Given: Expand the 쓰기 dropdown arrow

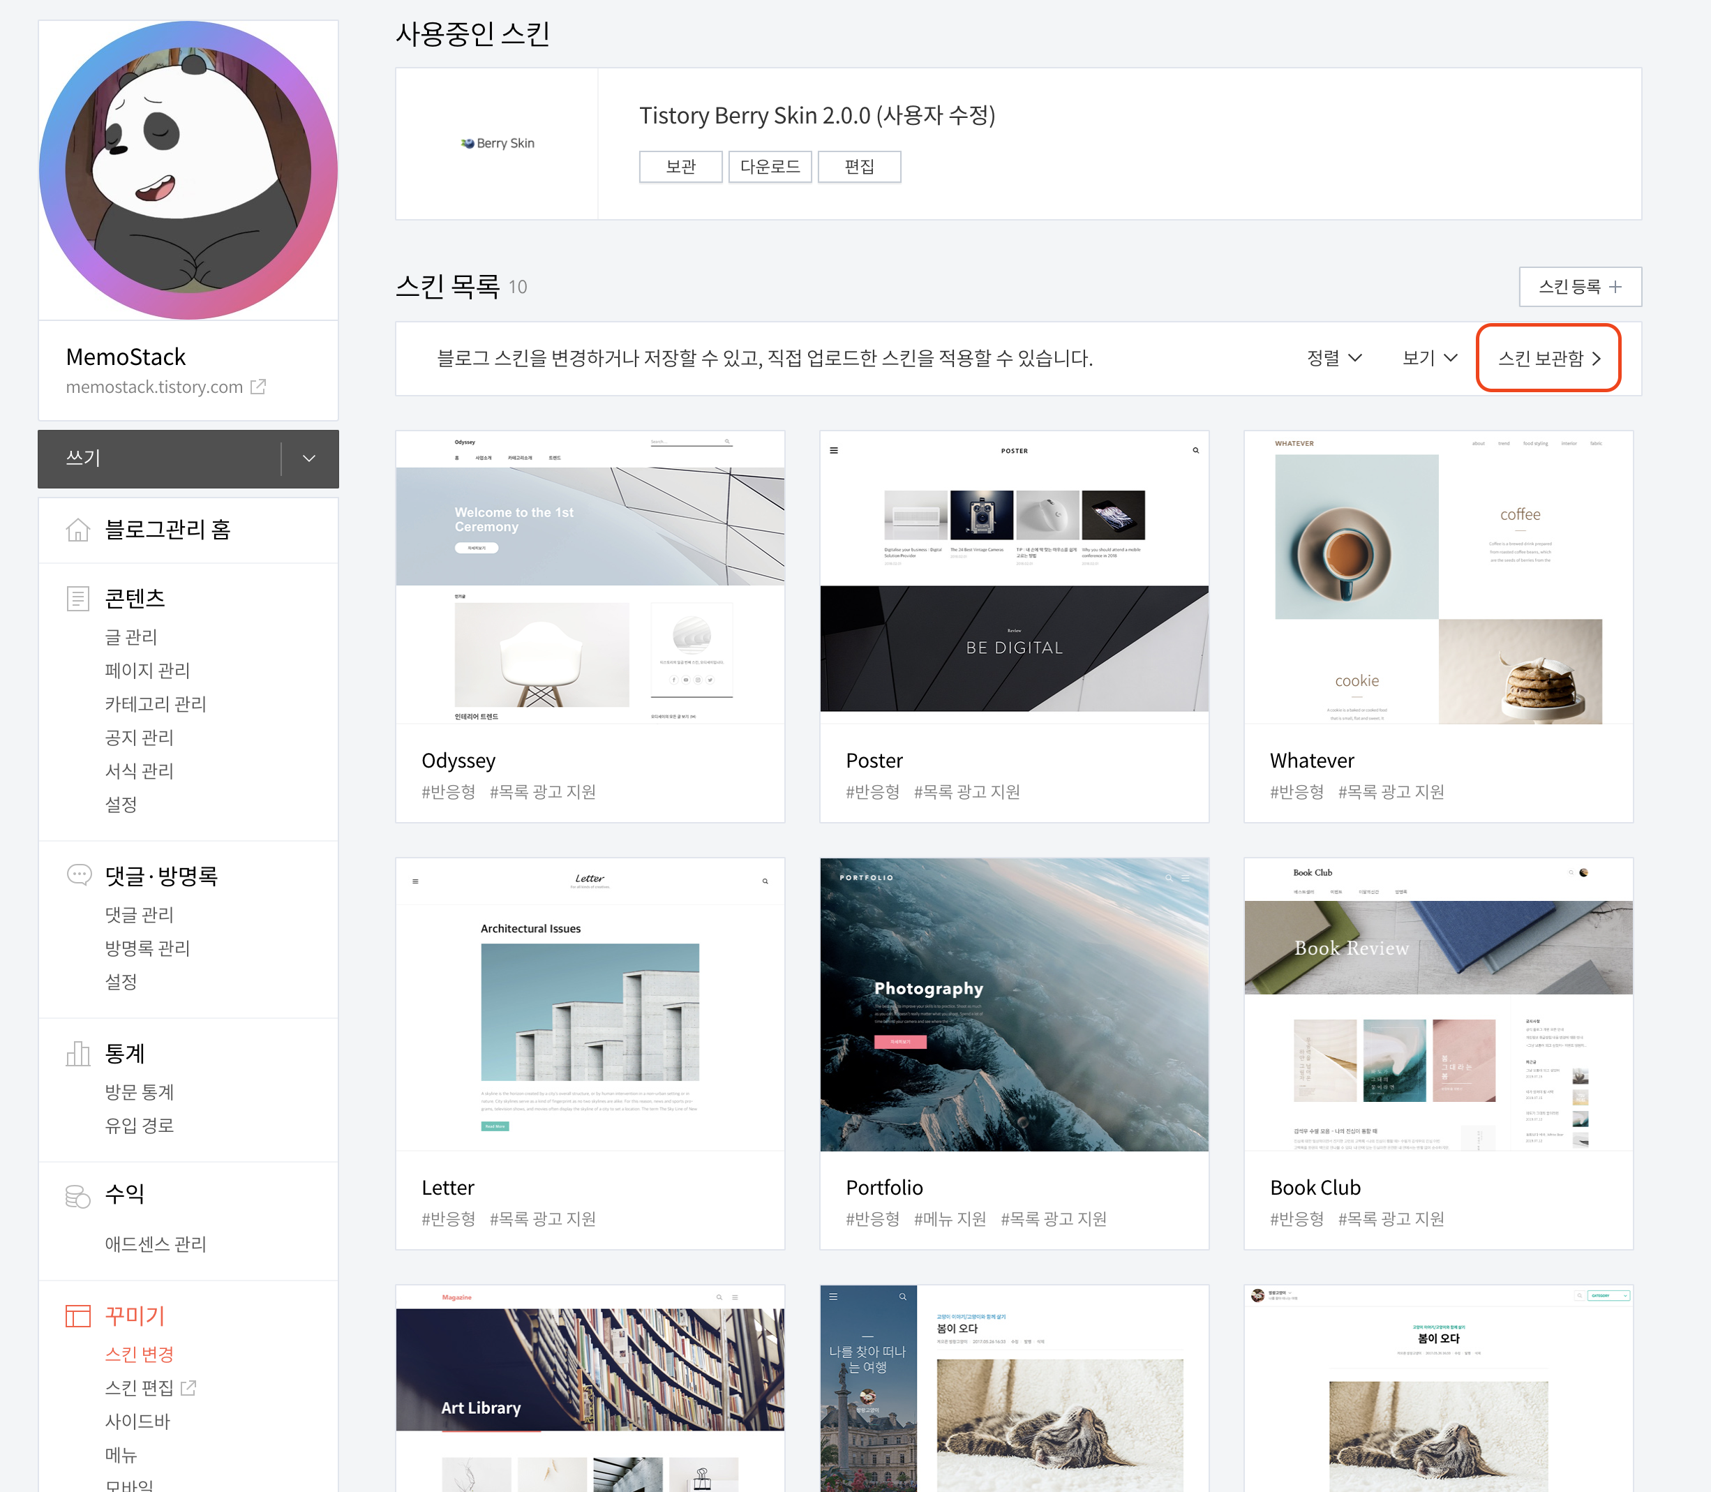Looking at the screenshot, I should click(x=309, y=458).
